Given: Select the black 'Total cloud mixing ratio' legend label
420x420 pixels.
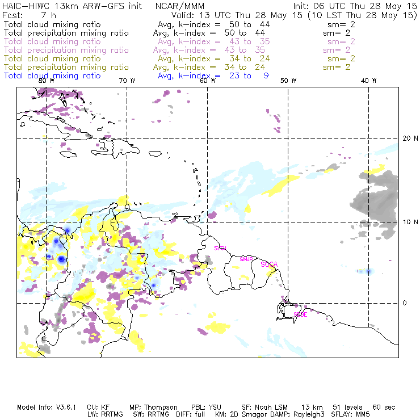Looking at the screenshot, I should (x=52, y=24).
